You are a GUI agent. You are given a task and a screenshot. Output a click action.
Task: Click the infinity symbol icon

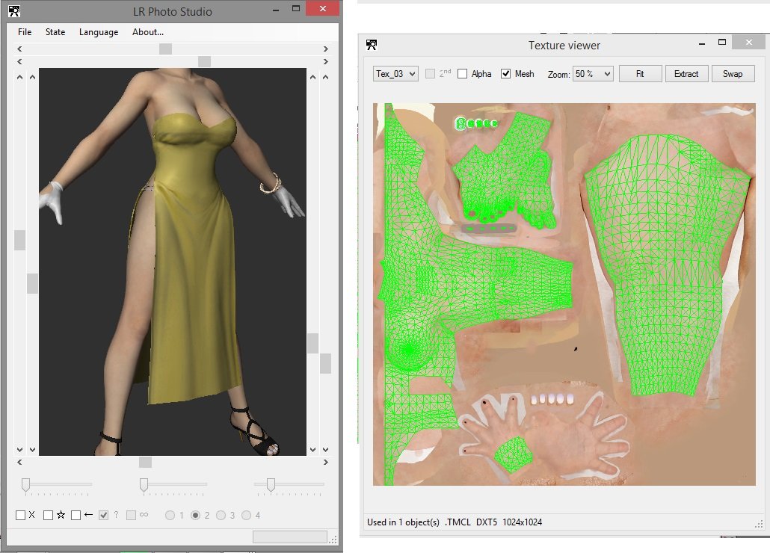coord(144,515)
